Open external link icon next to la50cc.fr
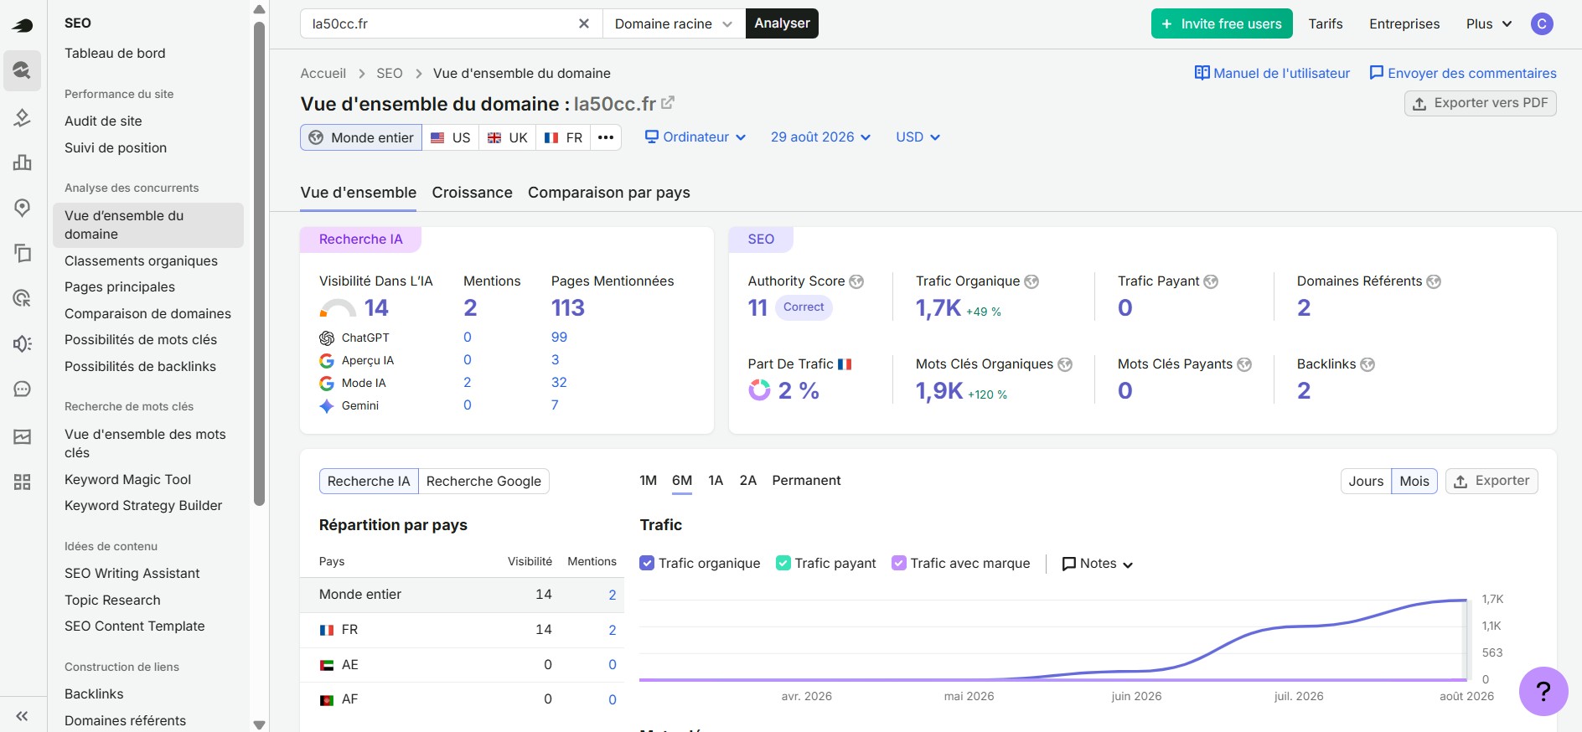The width and height of the screenshot is (1582, 732). (x=668, y=103)
